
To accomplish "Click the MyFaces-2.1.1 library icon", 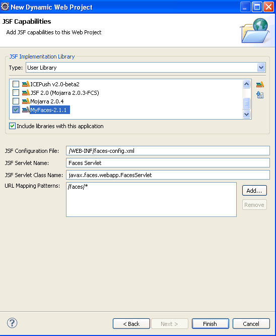I will coord(26,109).
